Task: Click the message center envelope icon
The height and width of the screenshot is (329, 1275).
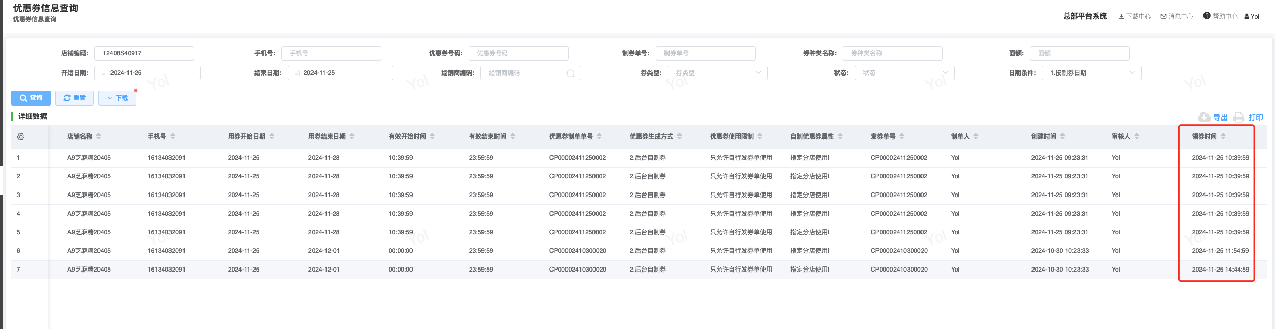Action: (x=1164, y=17)
